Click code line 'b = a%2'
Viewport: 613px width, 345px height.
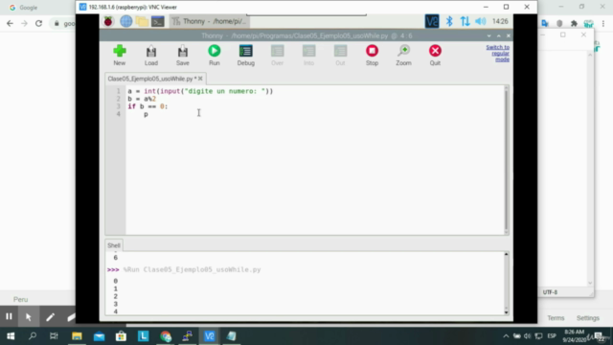[142, 99]
